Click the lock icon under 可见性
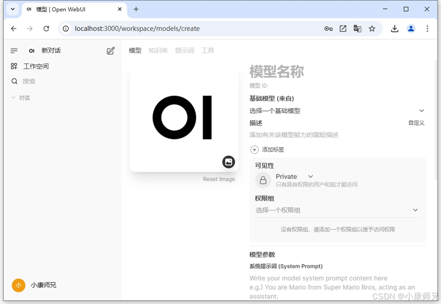The image size is (441, 304). [263, 180]
